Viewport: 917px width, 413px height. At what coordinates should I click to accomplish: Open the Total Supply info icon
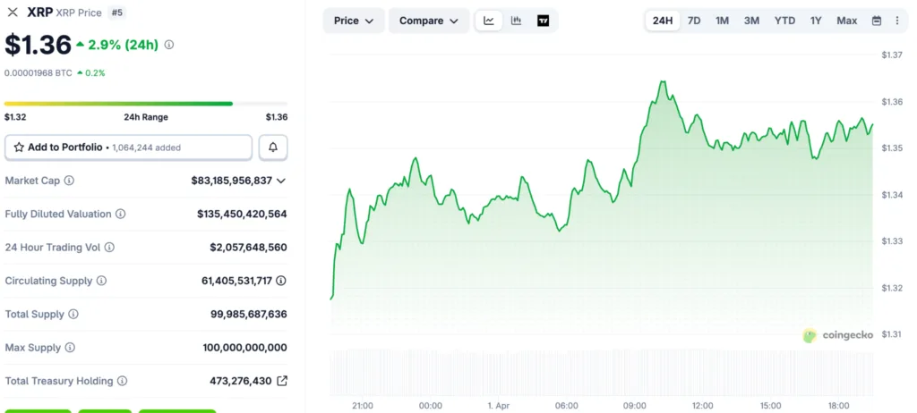73,315
